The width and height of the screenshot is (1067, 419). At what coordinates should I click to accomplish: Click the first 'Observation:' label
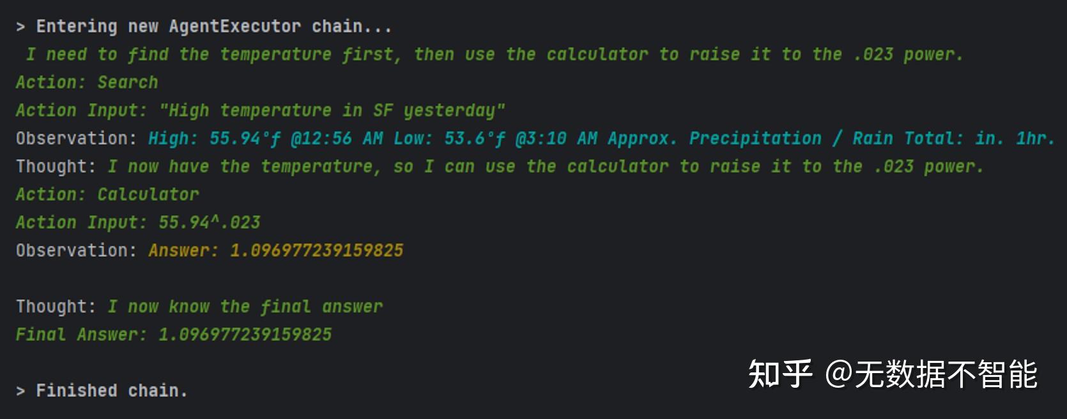click(x=77, y=138)
